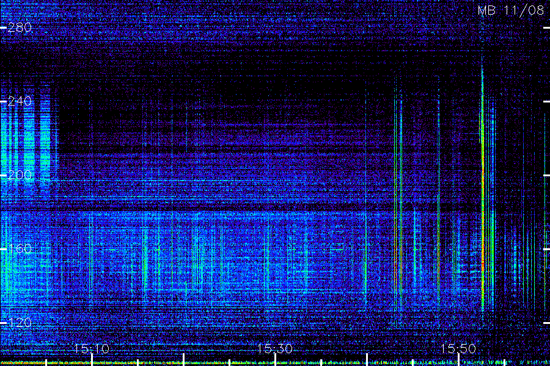The width and height of the screenshot is (550, 366).
Task: Click the 15:10 time axis label
Action: click(x=92, y=349)
